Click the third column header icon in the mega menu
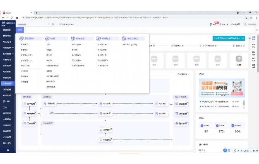This screenshot has width=259, height=164. pyautogui.click(x=73, y=39)
